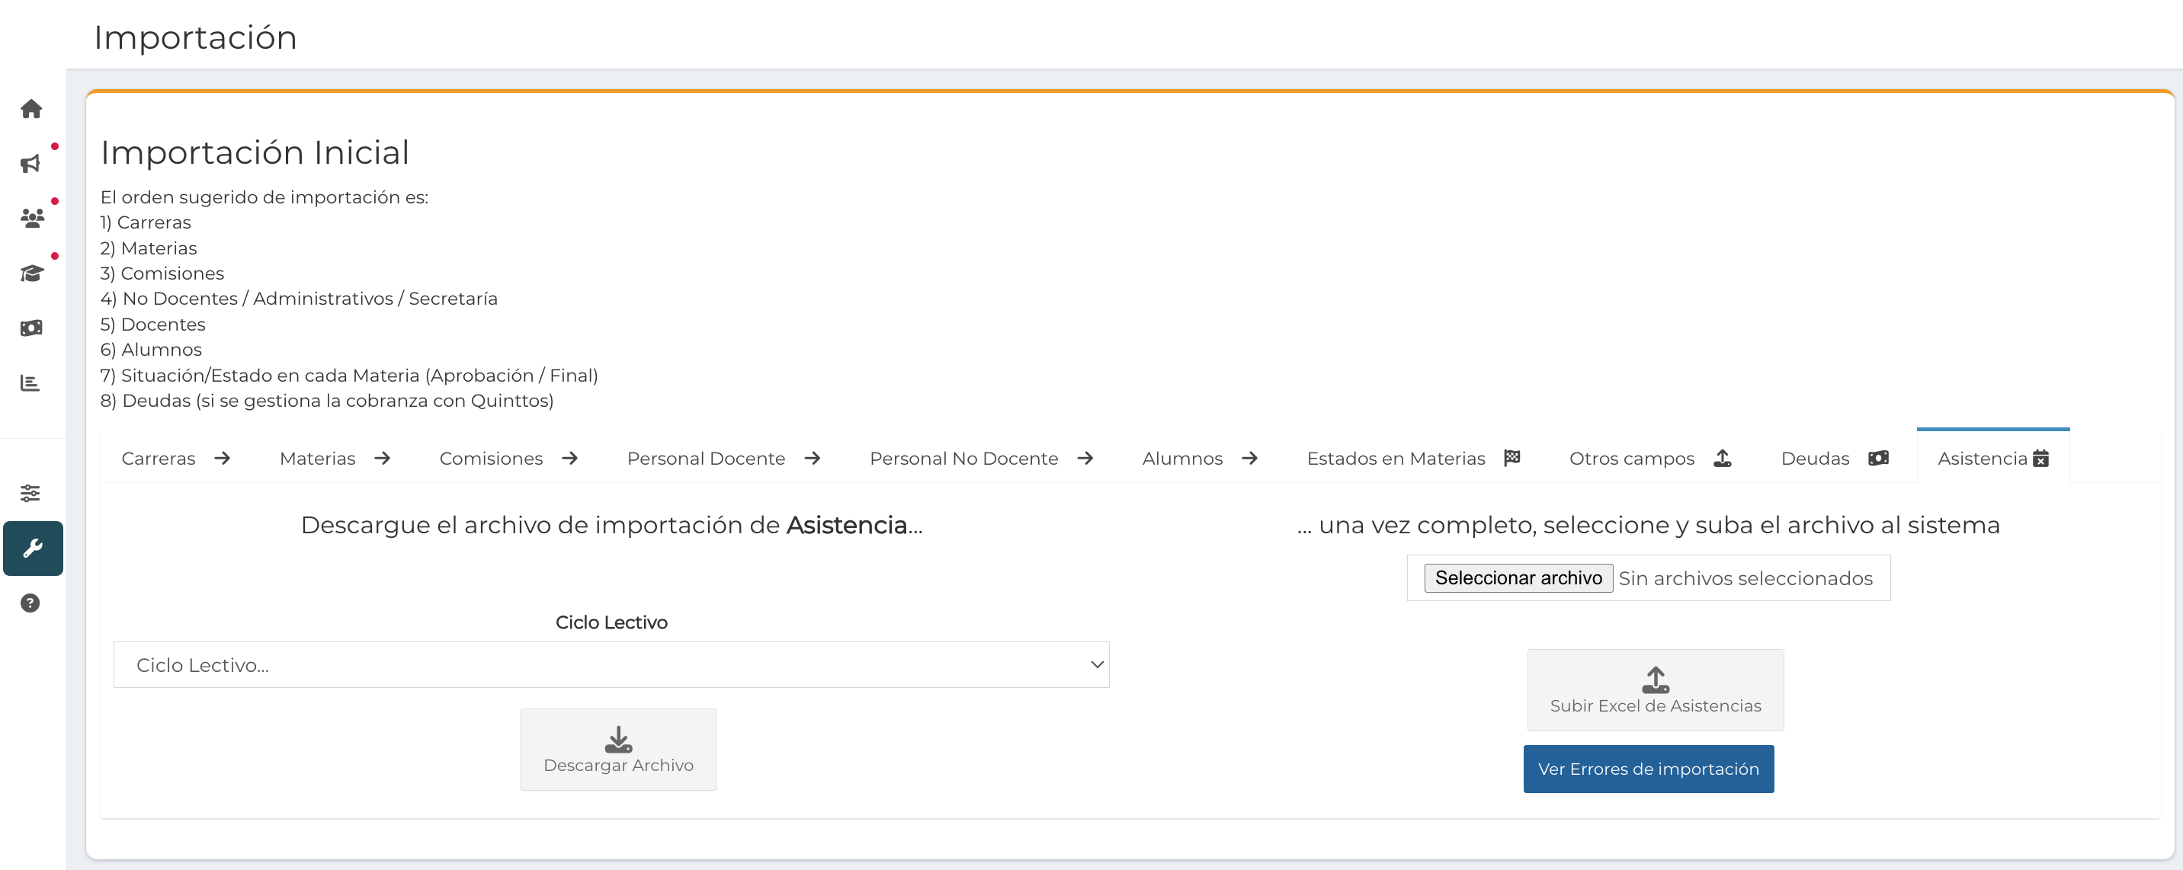This screenshot has height=870, width=2183.
Task: Click the graduation cap sidebar icon
Action: tap(31, 273)
